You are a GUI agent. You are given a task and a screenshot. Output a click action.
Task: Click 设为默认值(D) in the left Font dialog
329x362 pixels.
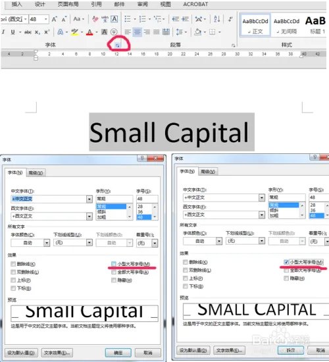coord(21,353)
